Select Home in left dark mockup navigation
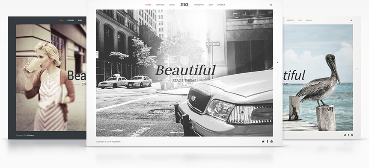Viewport: 369px width, 168px height. pos(61,20)
